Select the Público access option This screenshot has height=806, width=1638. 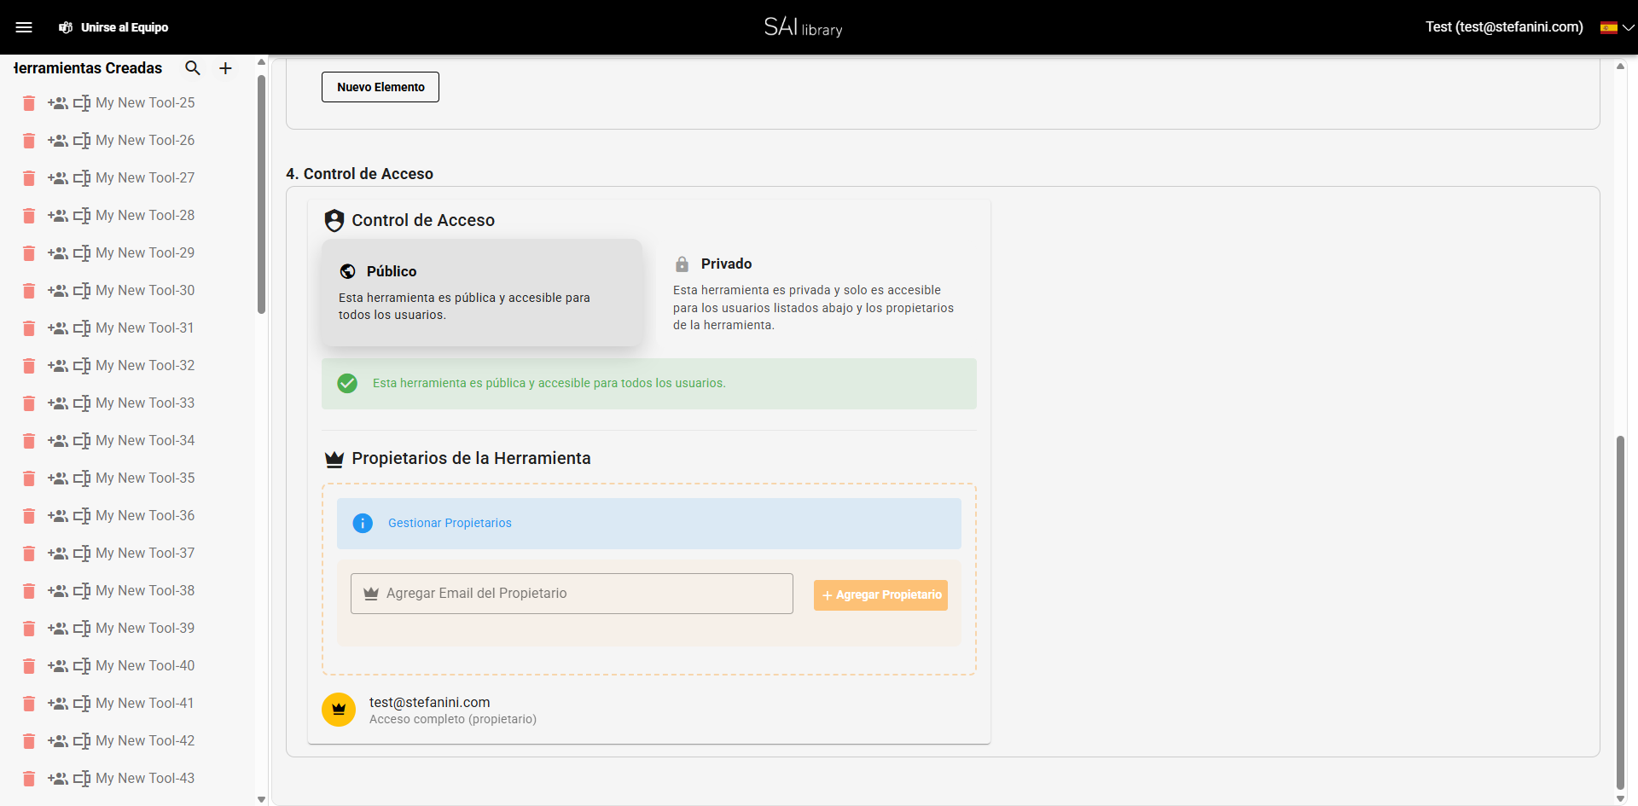pos(482,293)
